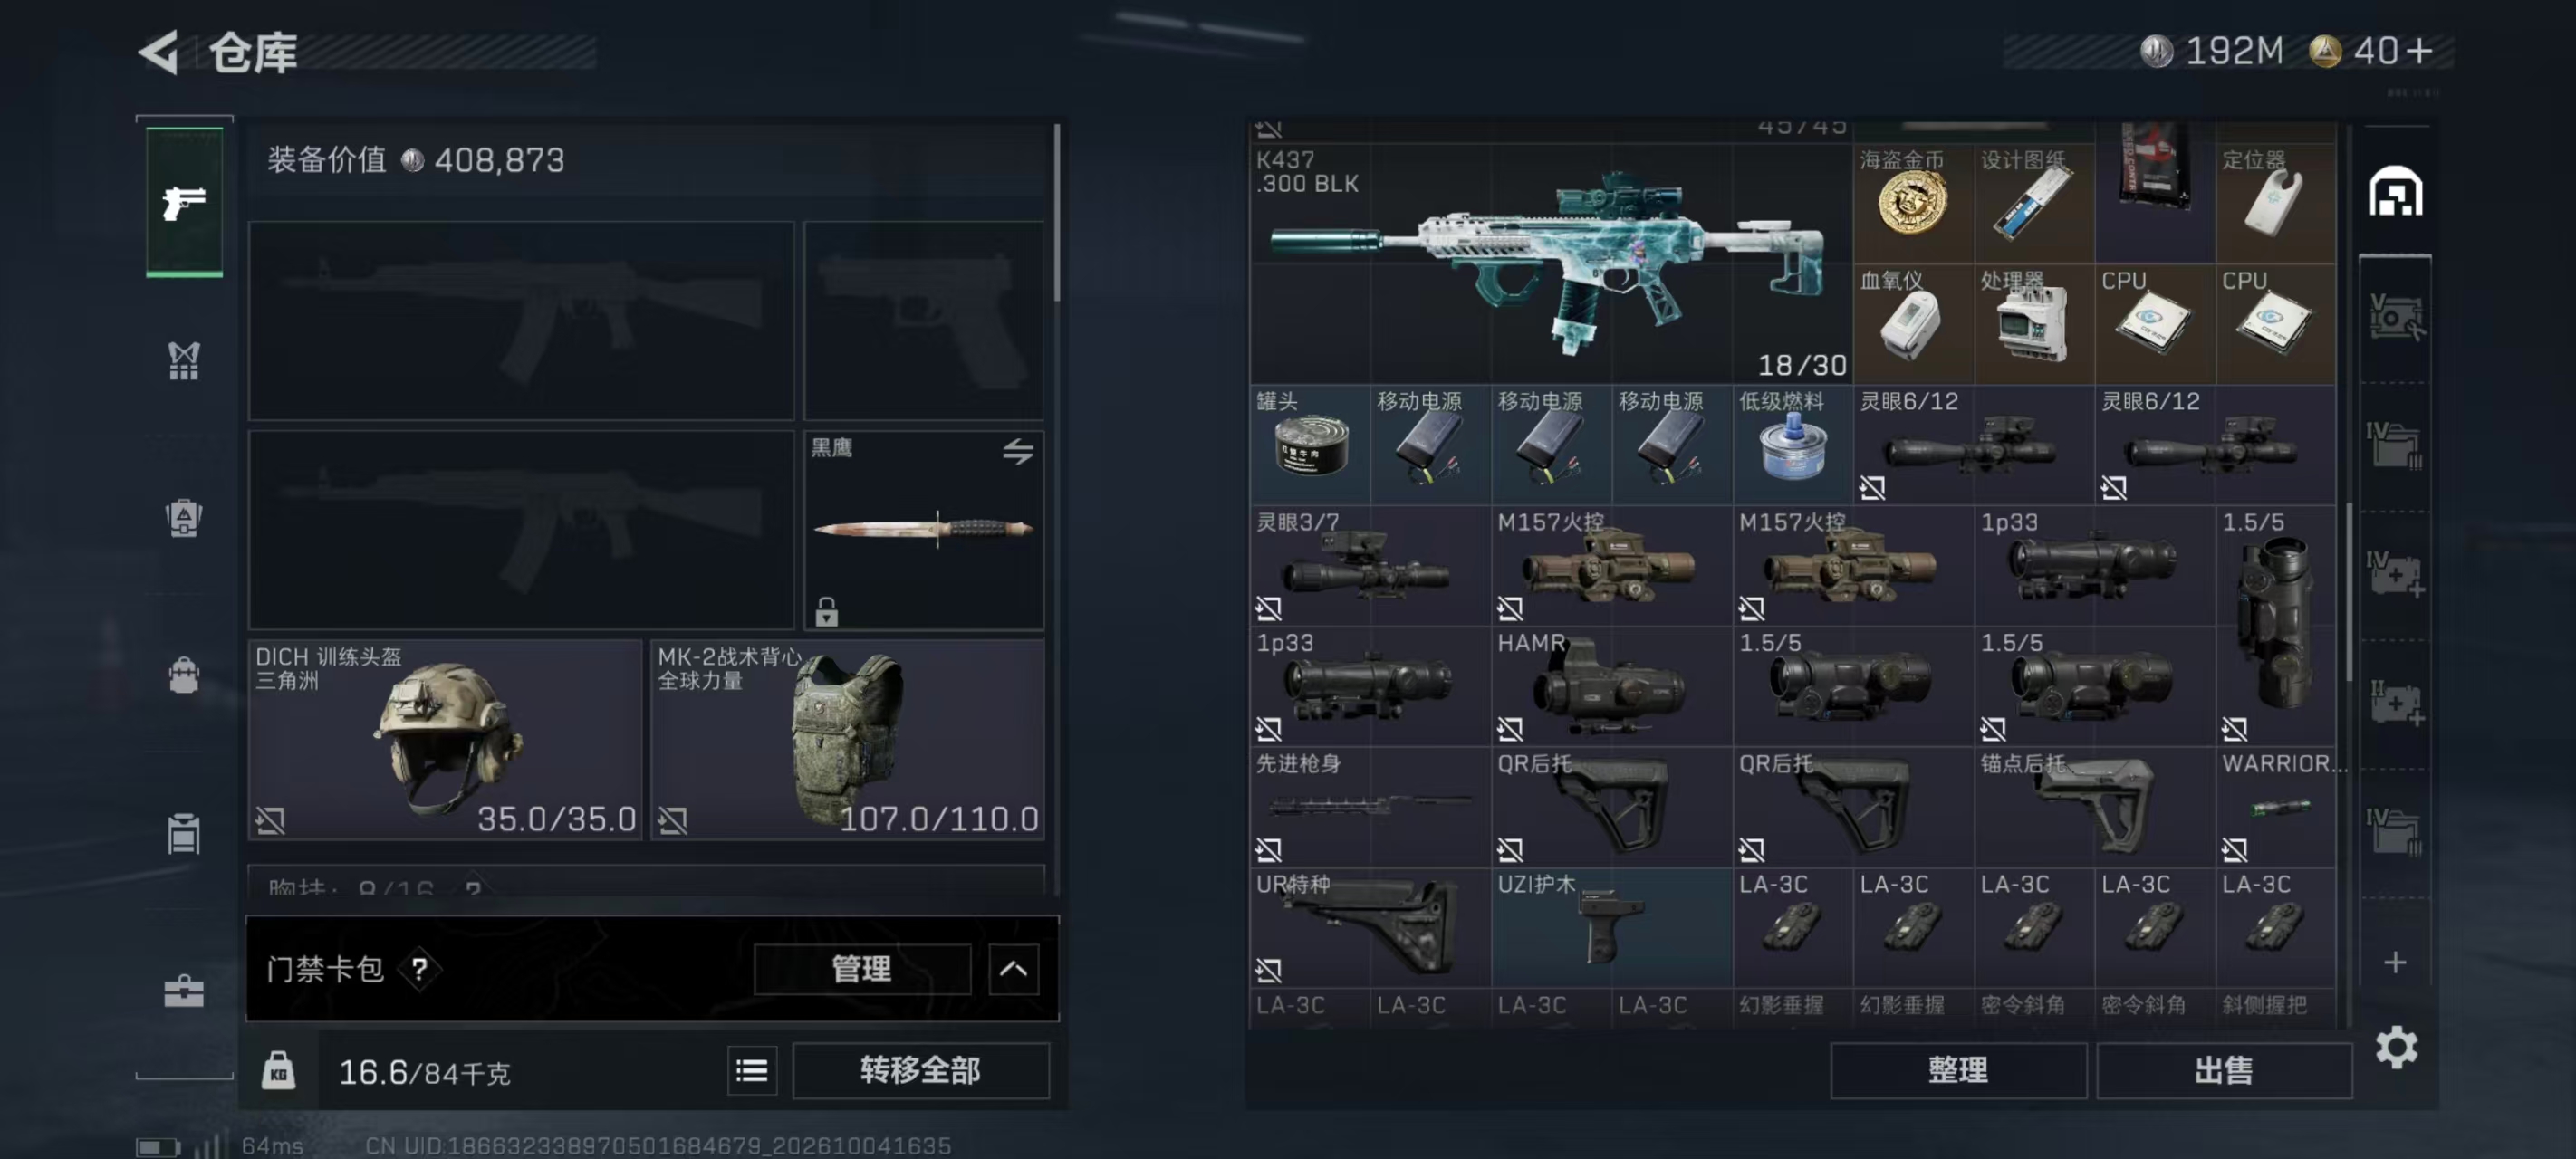Click the empty primary weapon slot at top
Screen dimensions: 2576x1159
[x=521, y=320]
